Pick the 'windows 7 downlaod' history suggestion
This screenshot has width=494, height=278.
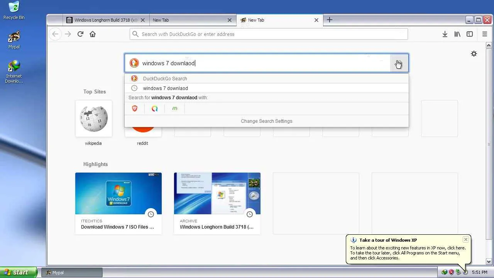tap(266, 88)
